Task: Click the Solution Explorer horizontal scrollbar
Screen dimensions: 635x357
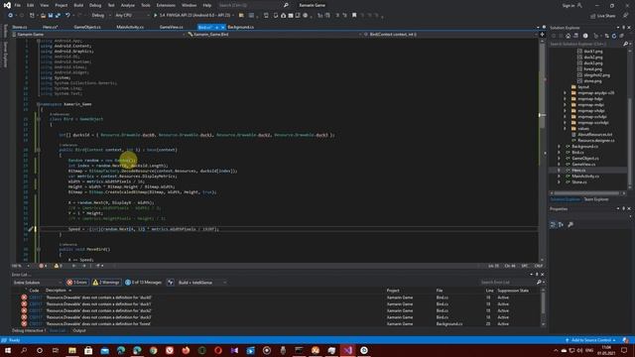Action: pyautogui.click(x=587, y=193)
